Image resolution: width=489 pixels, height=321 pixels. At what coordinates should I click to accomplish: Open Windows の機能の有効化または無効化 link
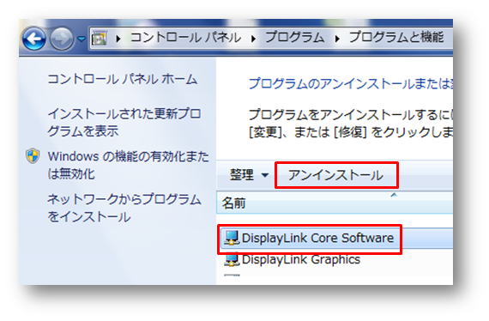pos(128,165)
